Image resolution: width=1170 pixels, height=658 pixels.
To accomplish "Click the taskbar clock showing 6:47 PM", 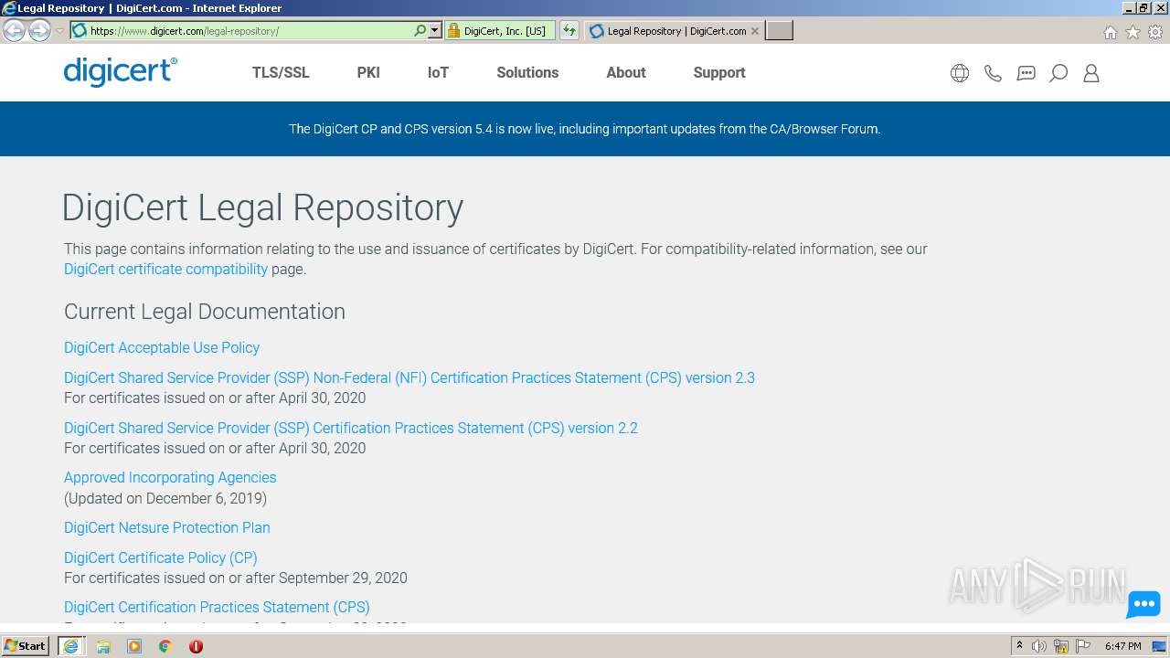I will click(x=1122, y=646).
